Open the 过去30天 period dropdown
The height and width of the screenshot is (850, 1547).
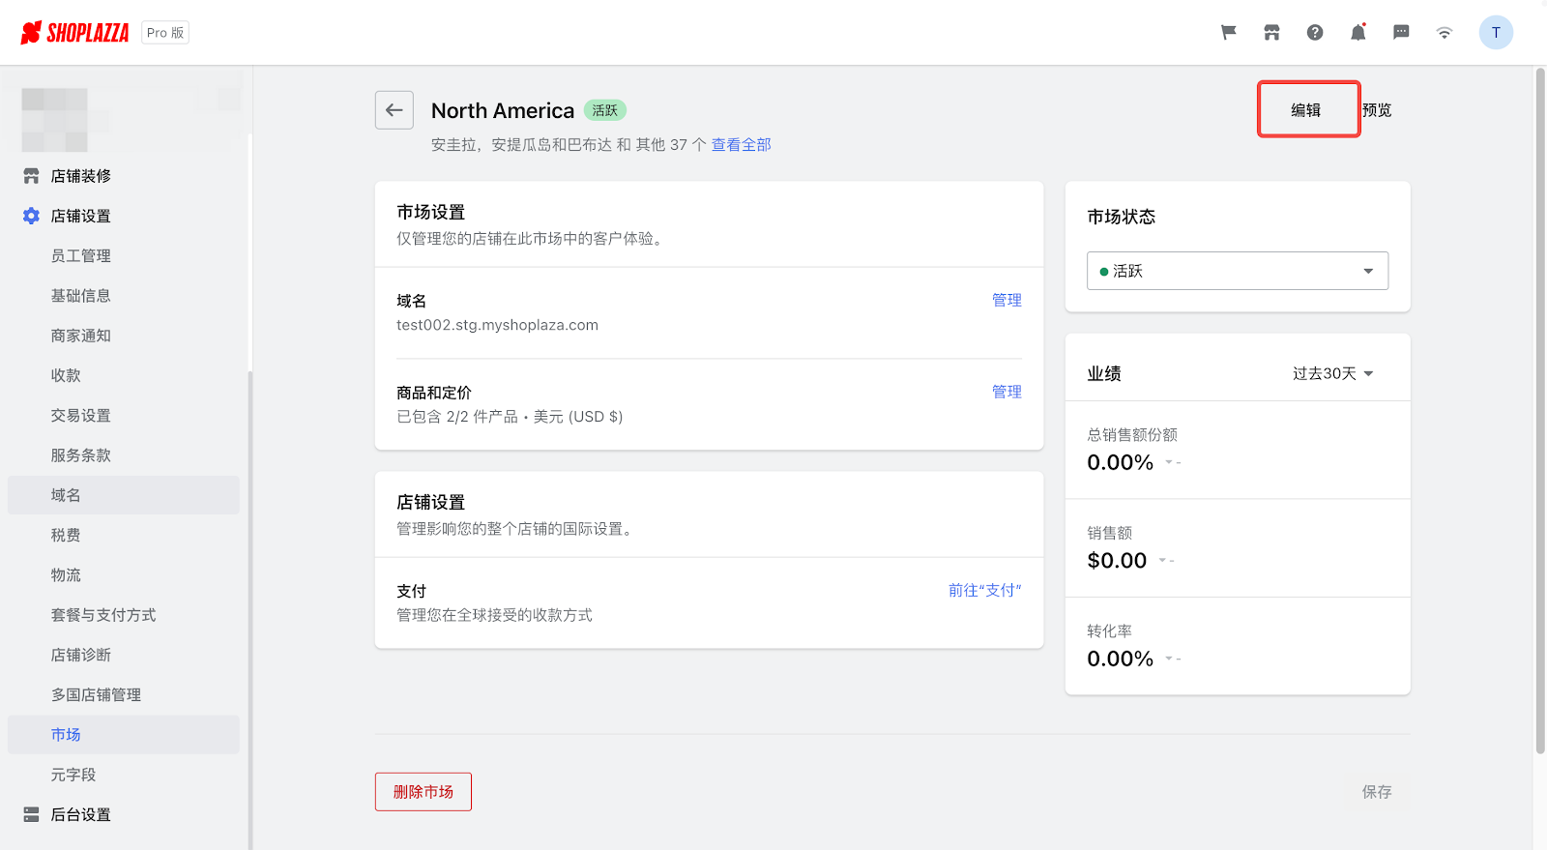pyautogui.click(x=1333, y=373)
